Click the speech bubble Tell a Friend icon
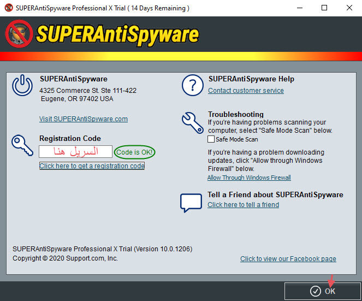362x301 pixels. click(191, 203)
